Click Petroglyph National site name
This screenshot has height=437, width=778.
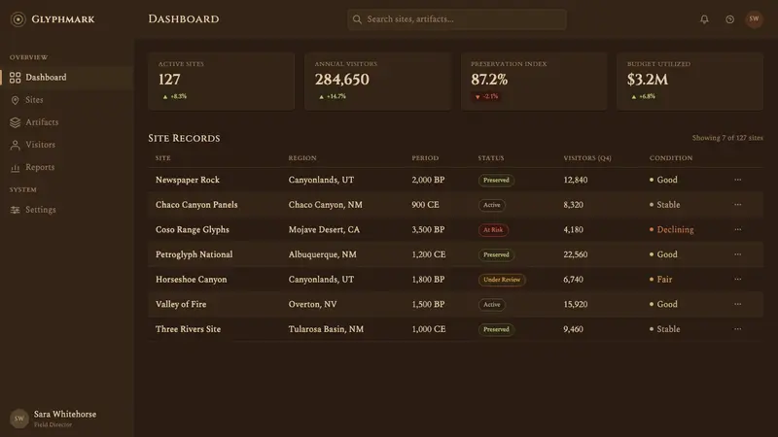click(x=194, y=254)
